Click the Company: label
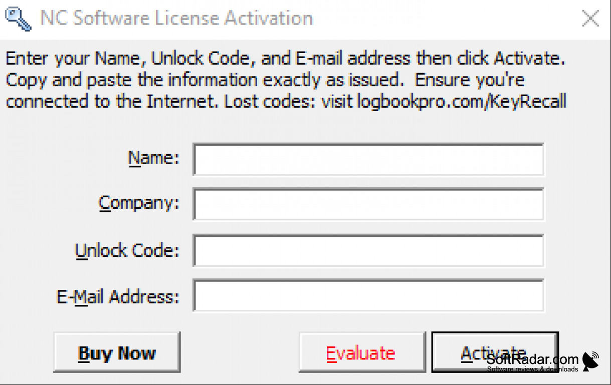Image resolution: width=611 pixels, height=385 pixels. (139, 204)
